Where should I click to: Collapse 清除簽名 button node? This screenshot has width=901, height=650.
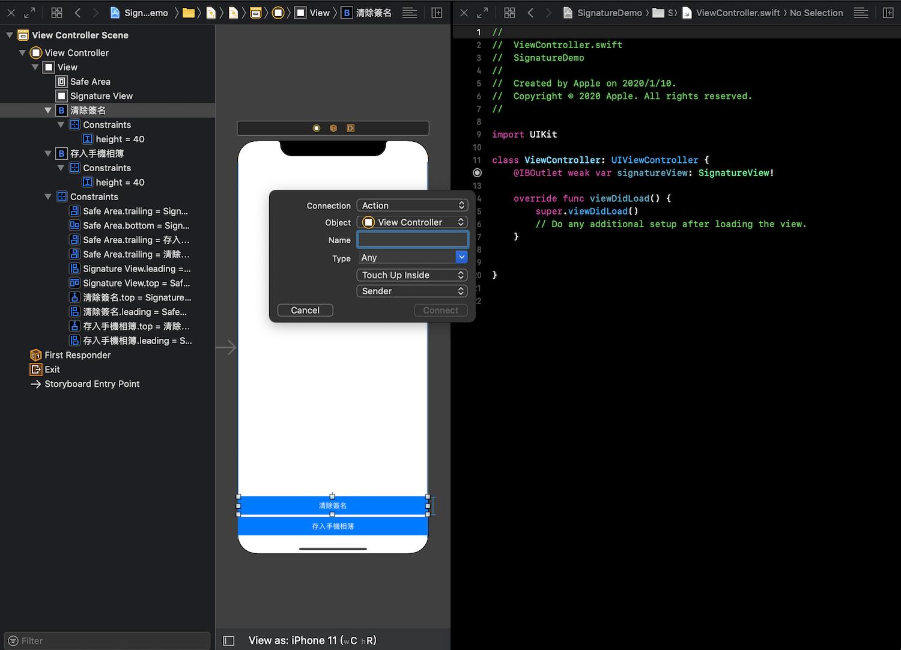(47, 111)
